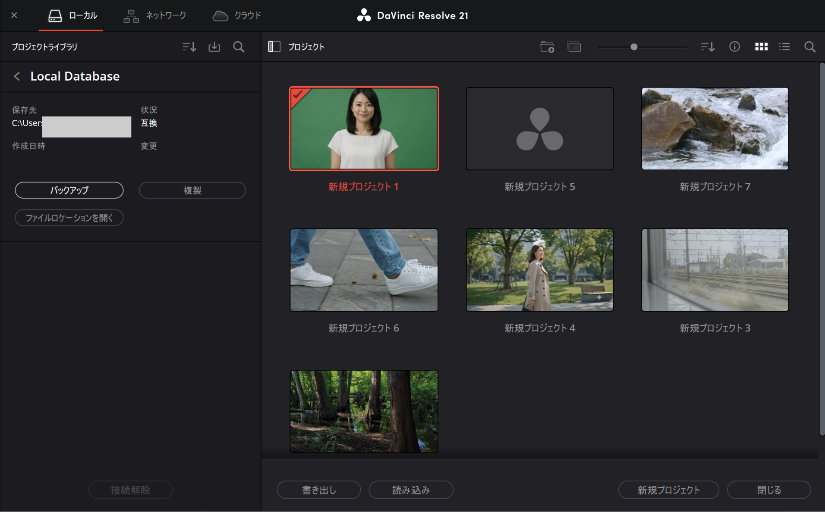Click the 読み込み button
Viewport: 825px width, 512px height.
(411, 490)
